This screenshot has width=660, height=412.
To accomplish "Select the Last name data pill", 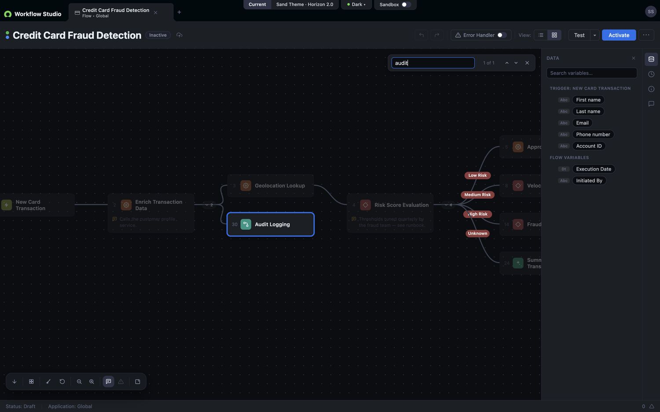I will click(588, 111).
